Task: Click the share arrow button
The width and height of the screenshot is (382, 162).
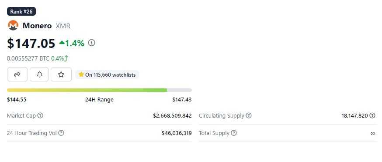Action: click(x=17, y=74)
